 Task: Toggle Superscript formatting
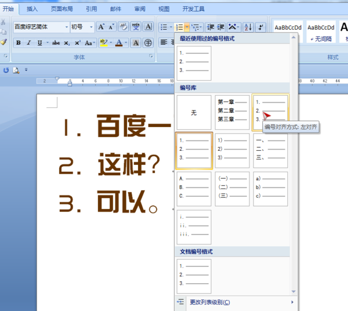[x=77, y=42]
